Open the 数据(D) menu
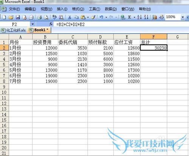Viewport: 189px width, 156px height. click(111, 9)
